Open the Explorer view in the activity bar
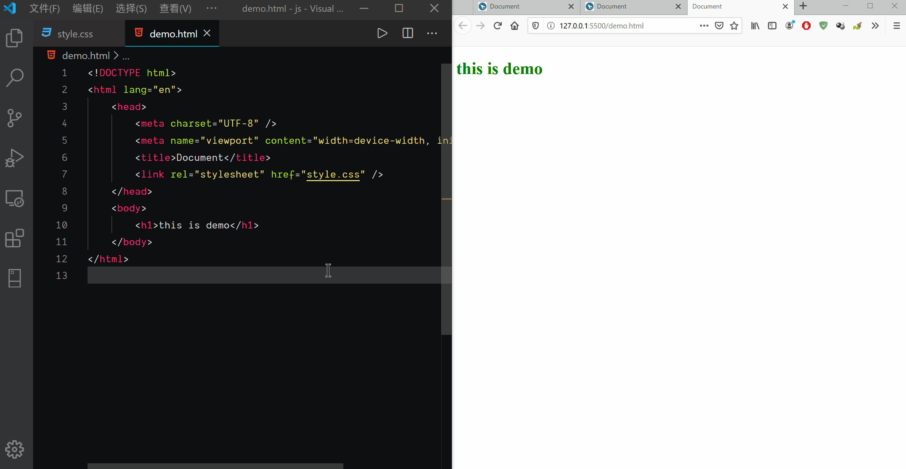Image resolution: width=906 pixels, height=469 pixels. coord(15,38)
